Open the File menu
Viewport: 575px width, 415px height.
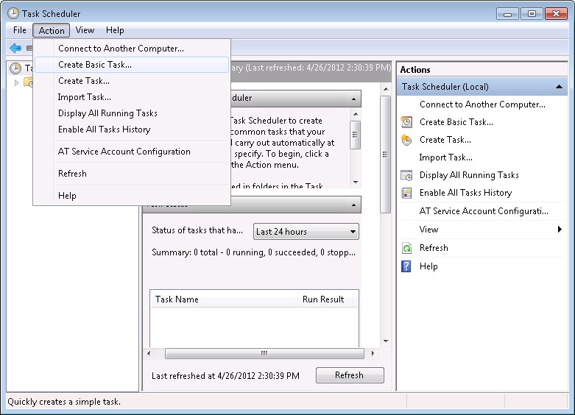tap(19, 30)
